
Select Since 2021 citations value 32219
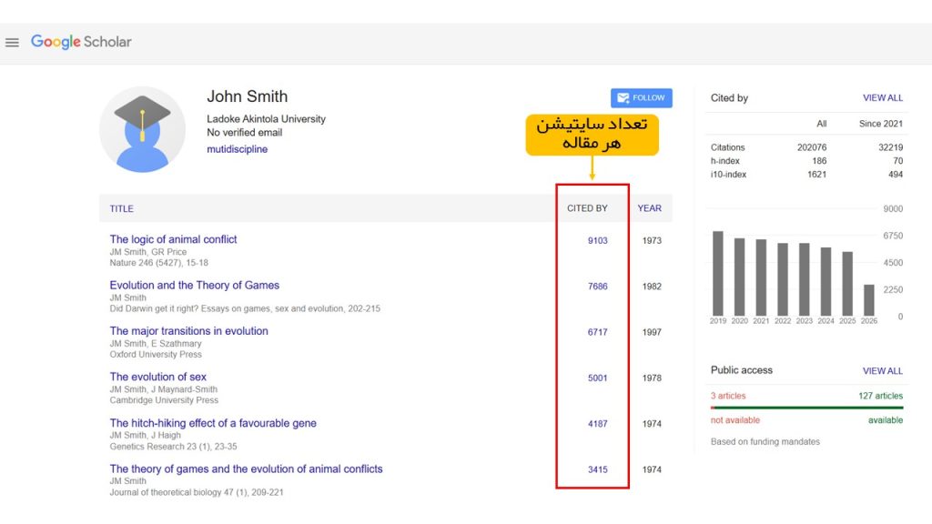(x=890, y=147)
